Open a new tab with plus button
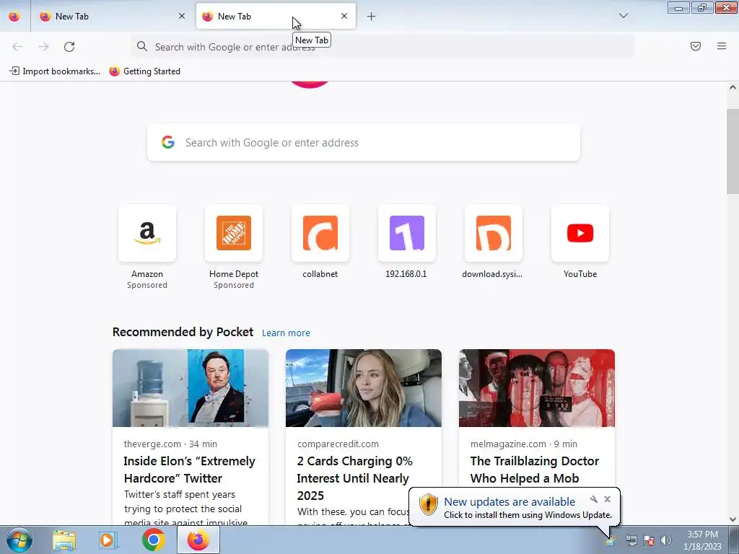 [x=372, y=17]
